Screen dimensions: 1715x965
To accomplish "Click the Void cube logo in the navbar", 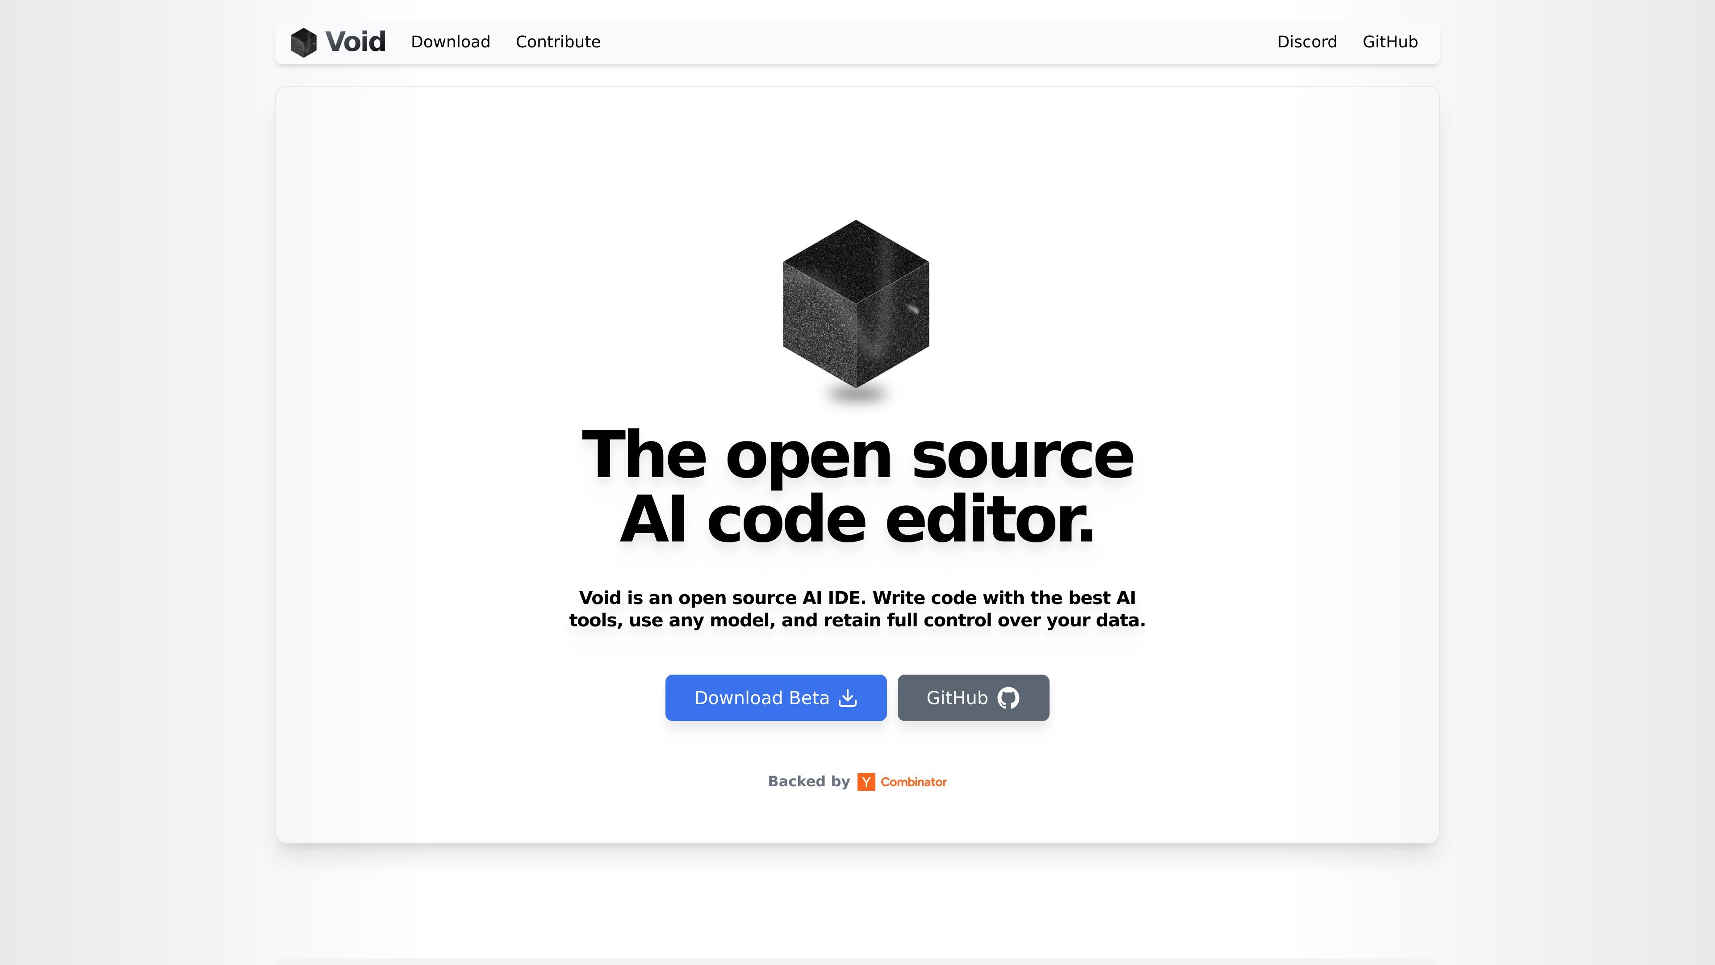I will [304, 42].
